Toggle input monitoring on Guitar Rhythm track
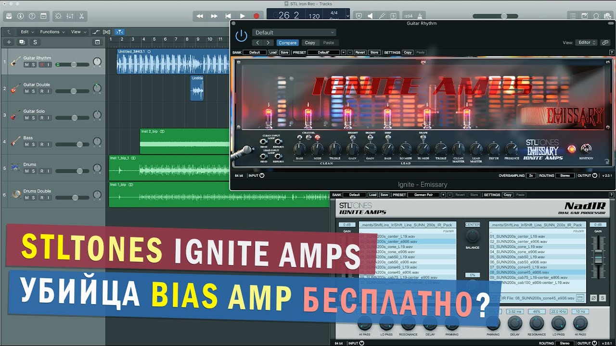 pos(49,64)
